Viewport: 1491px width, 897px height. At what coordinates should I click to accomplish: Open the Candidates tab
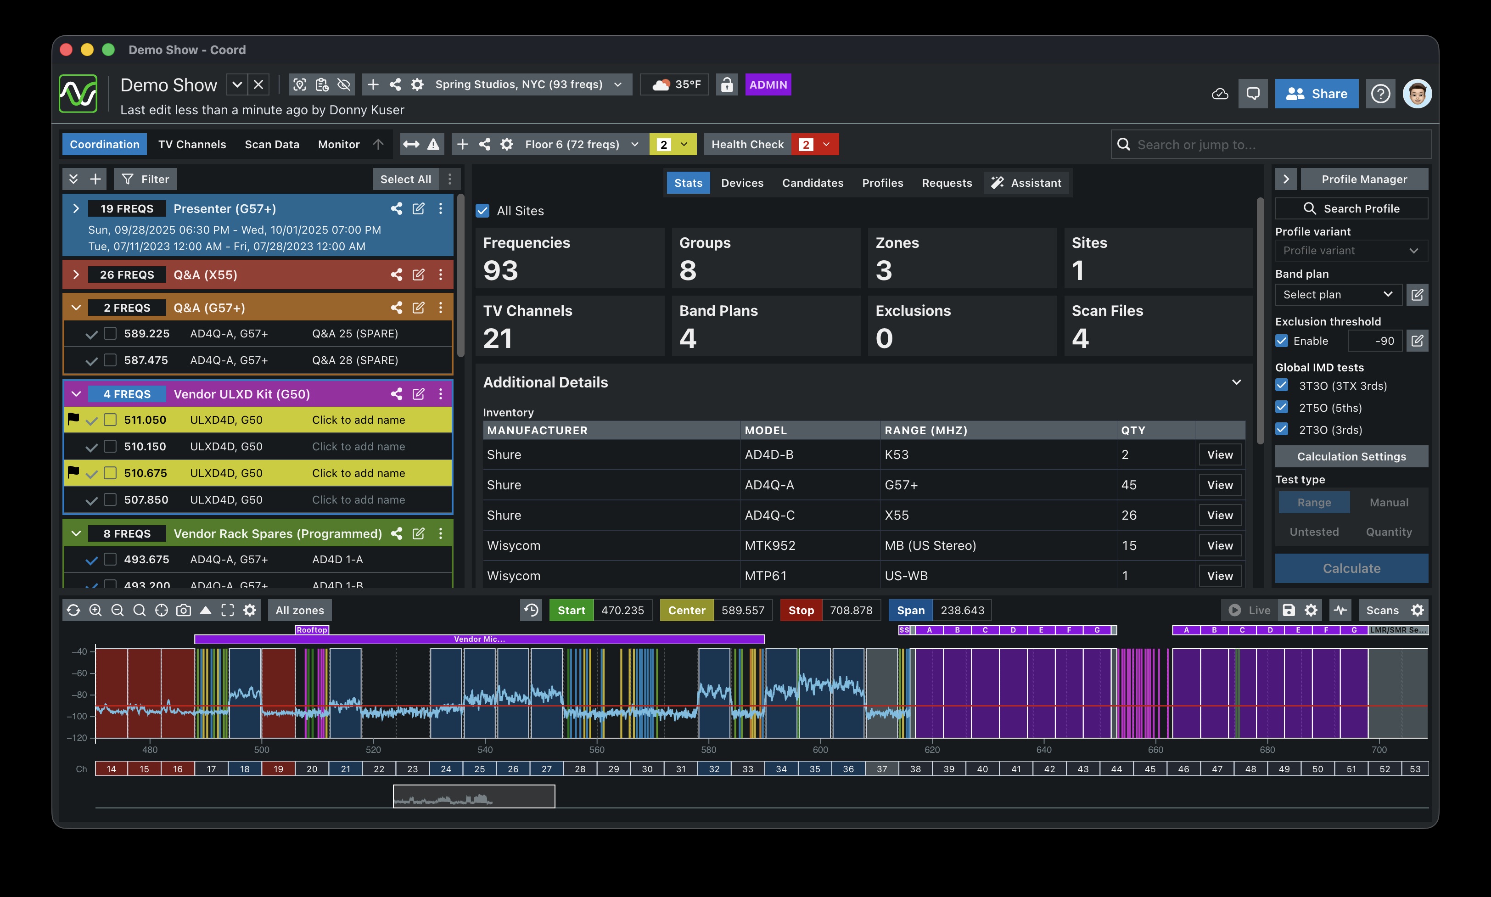(x=812, y=183)
